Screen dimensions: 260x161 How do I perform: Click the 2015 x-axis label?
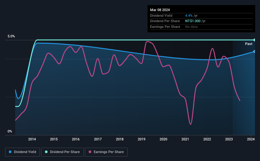54,139
